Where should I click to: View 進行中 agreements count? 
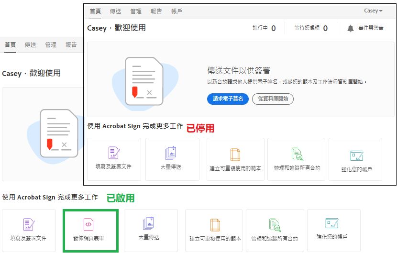coord(264,28)
